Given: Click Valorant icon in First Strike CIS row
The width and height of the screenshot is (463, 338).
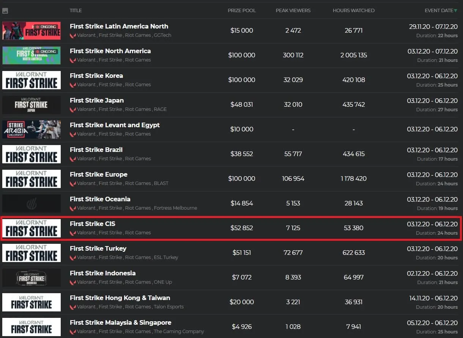Looking at the screenshot, I should pyautogui.click(x=73, y=233).
